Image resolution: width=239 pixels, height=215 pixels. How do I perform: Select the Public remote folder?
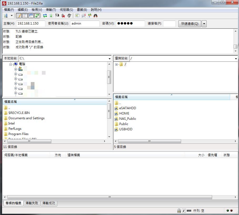click(124, 124)
